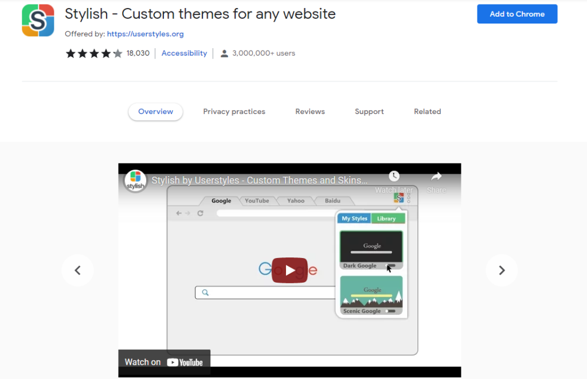View the Related tab
The width and height of the screenshot is (587, 379).
point(428,112)
